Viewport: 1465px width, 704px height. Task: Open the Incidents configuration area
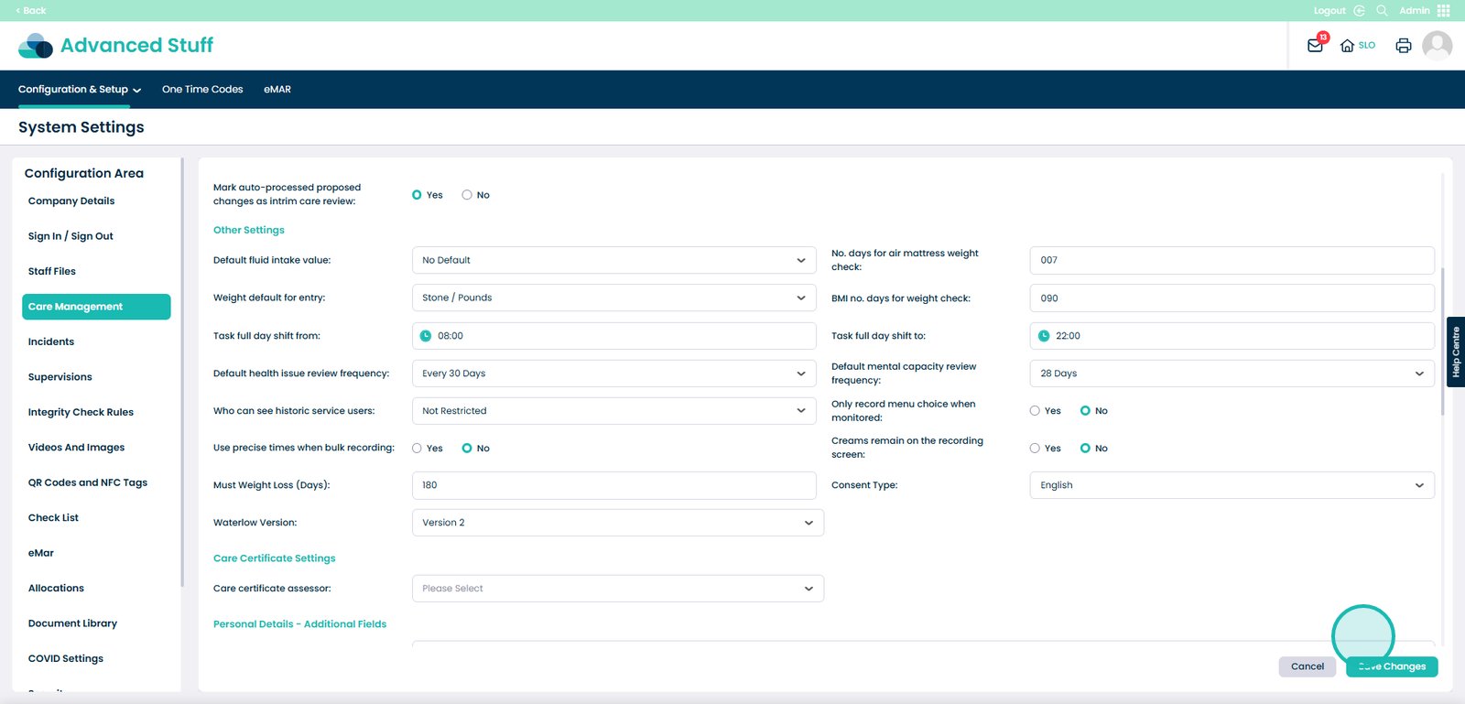point(51,341)
